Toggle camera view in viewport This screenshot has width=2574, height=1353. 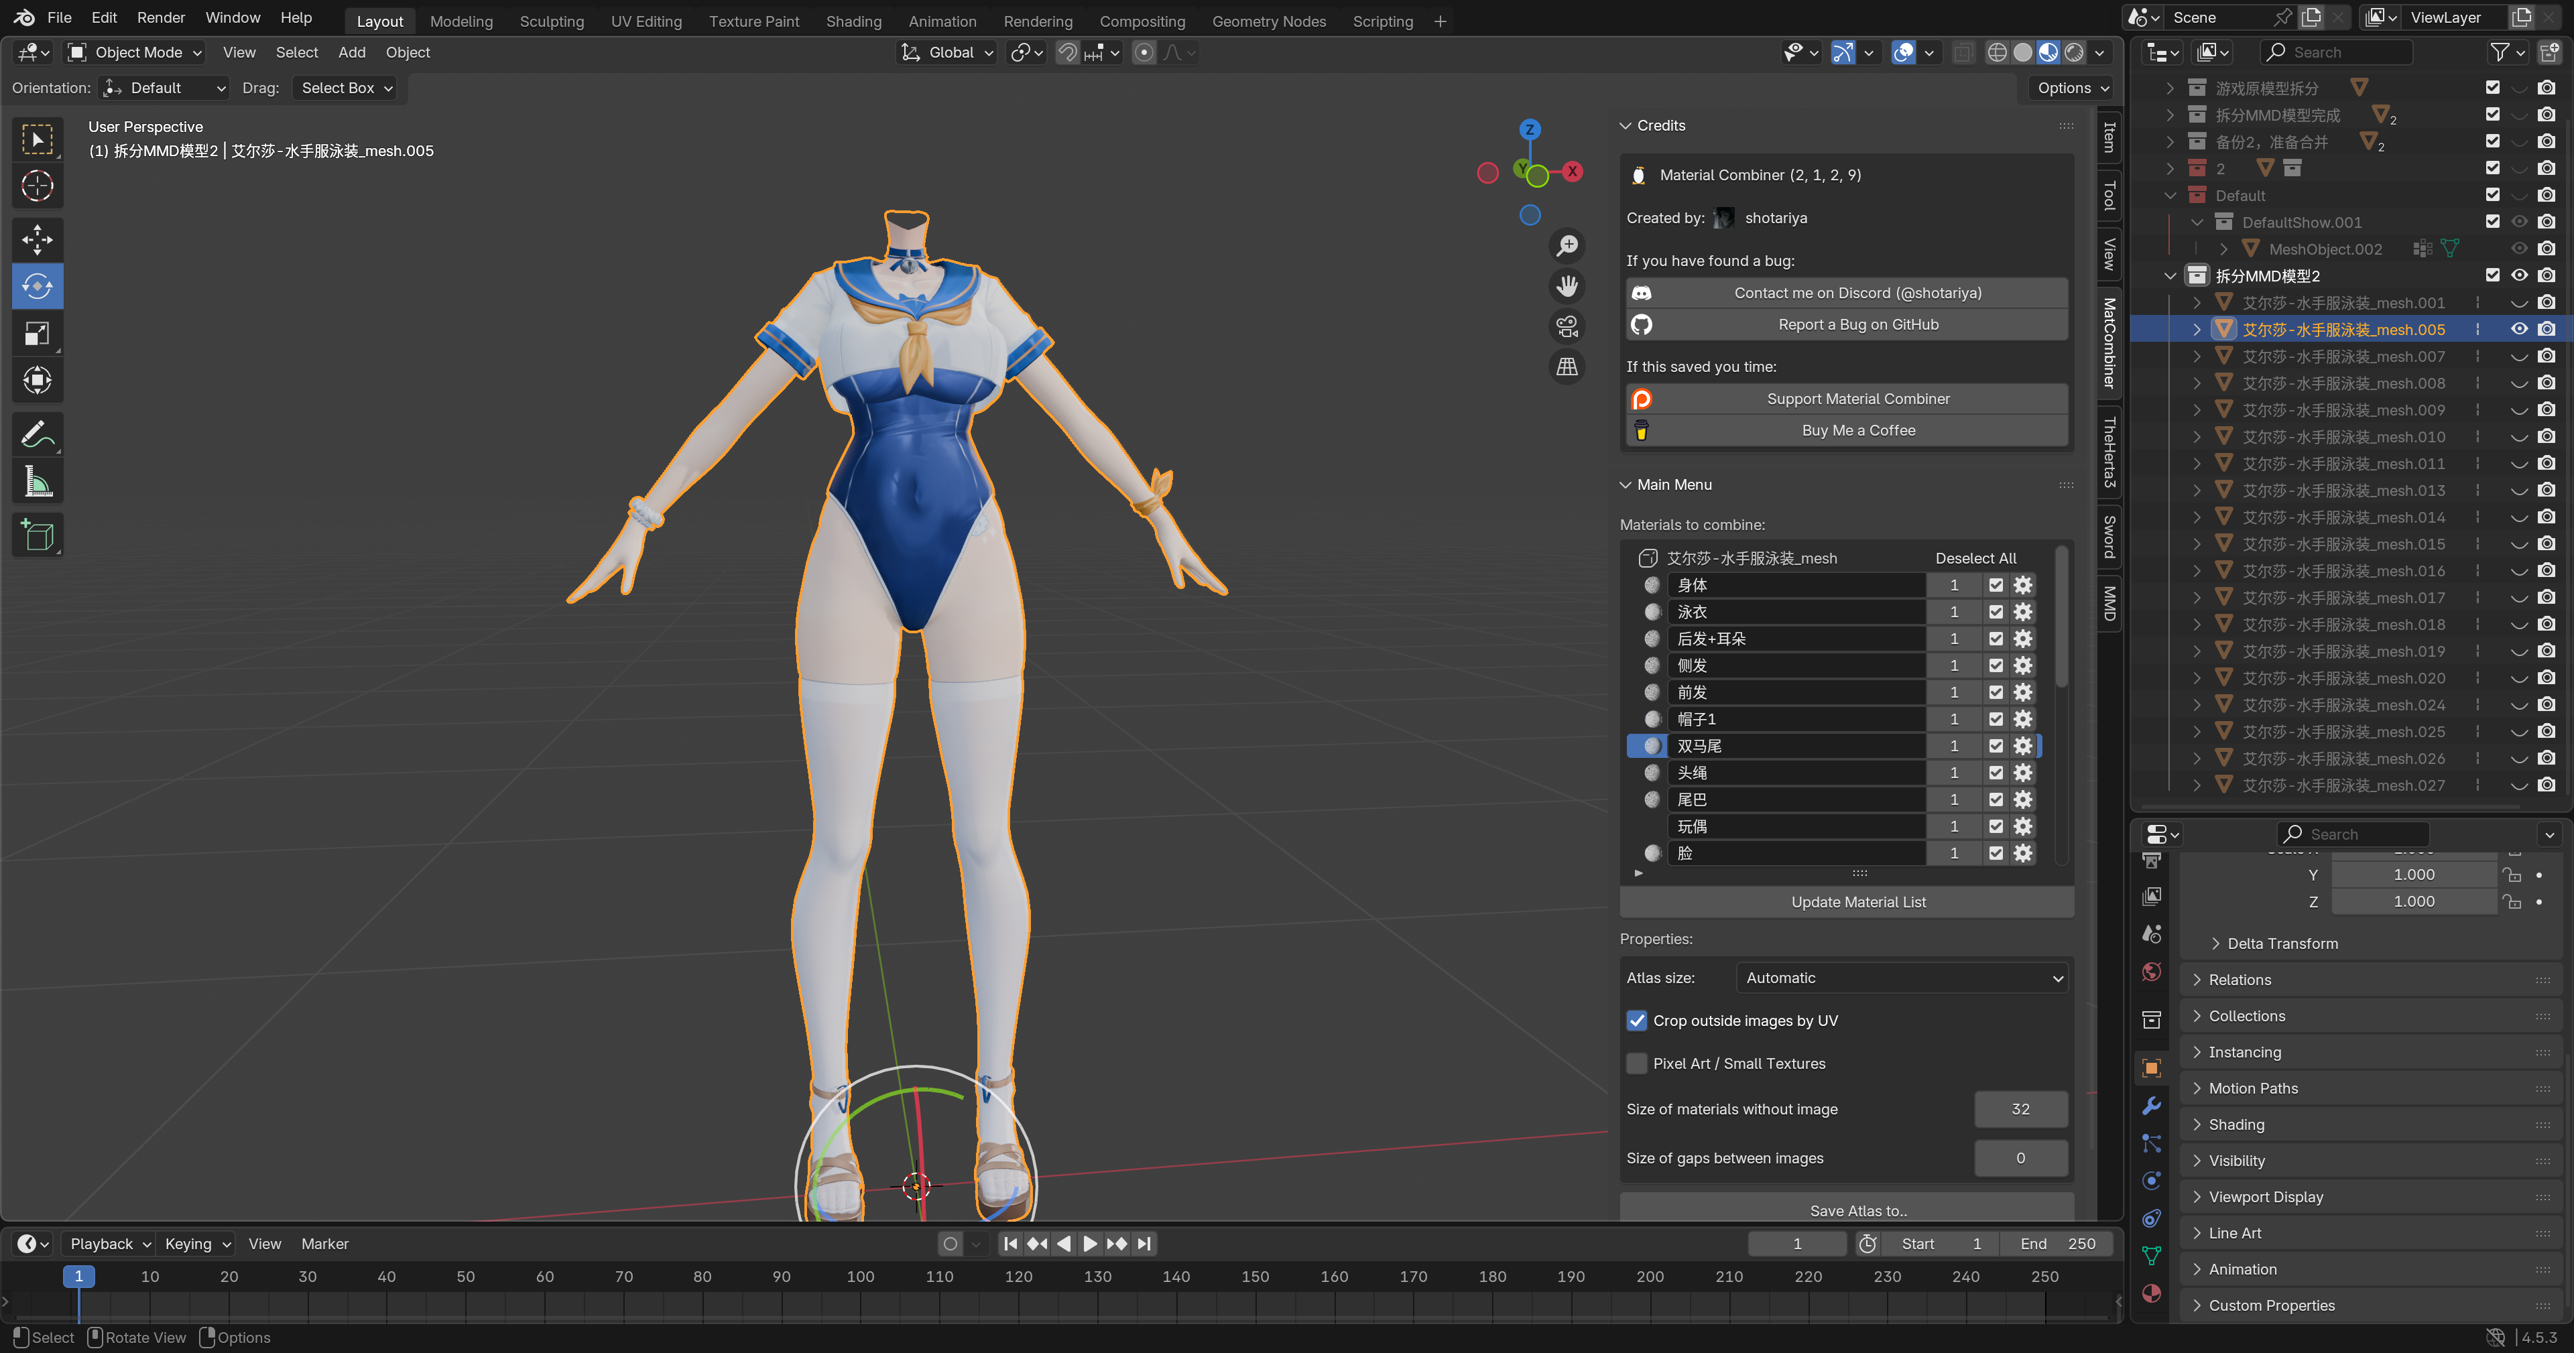point(1567,326)
